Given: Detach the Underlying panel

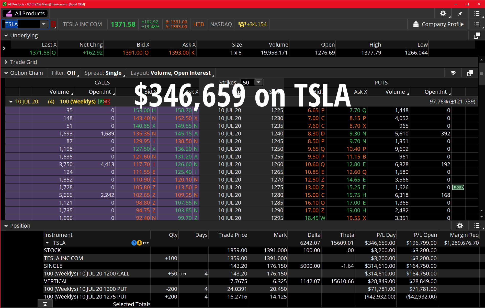Looking at the screenshot, I should pyautogui.click(x=477, y=36).
